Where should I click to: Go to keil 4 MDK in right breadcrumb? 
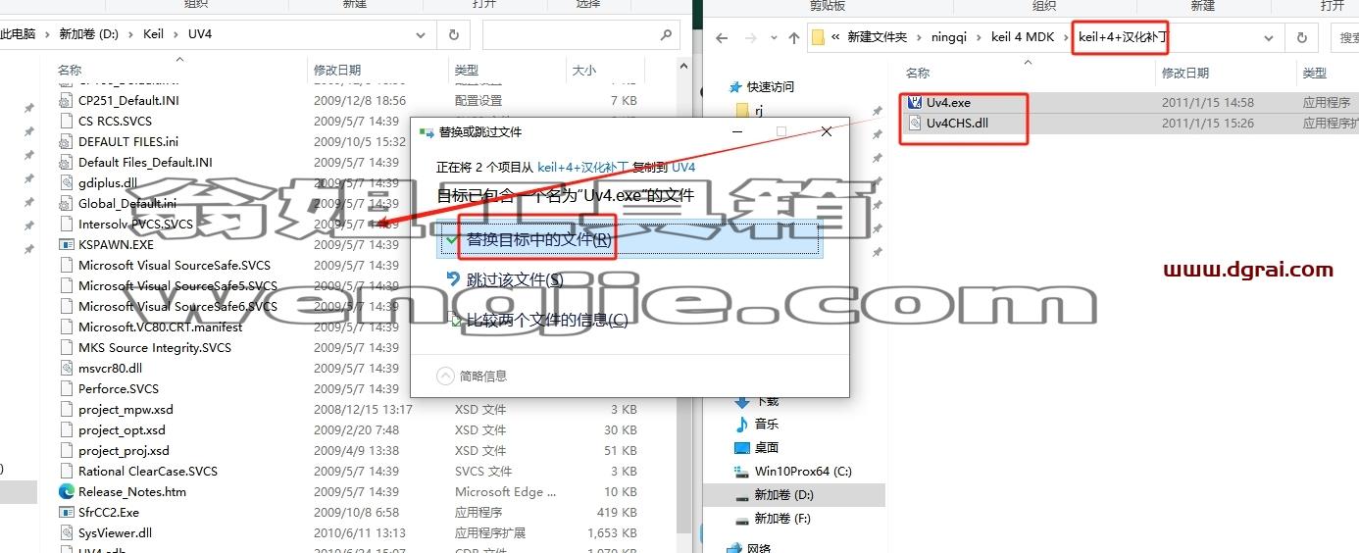[1021, 37]
